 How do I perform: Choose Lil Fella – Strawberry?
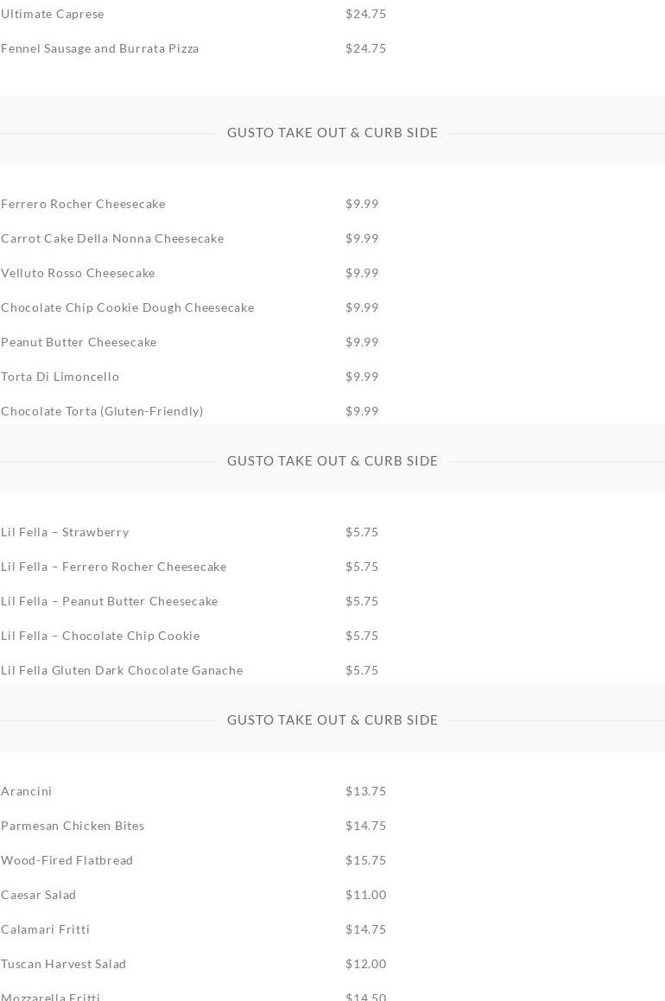point(65,532)
